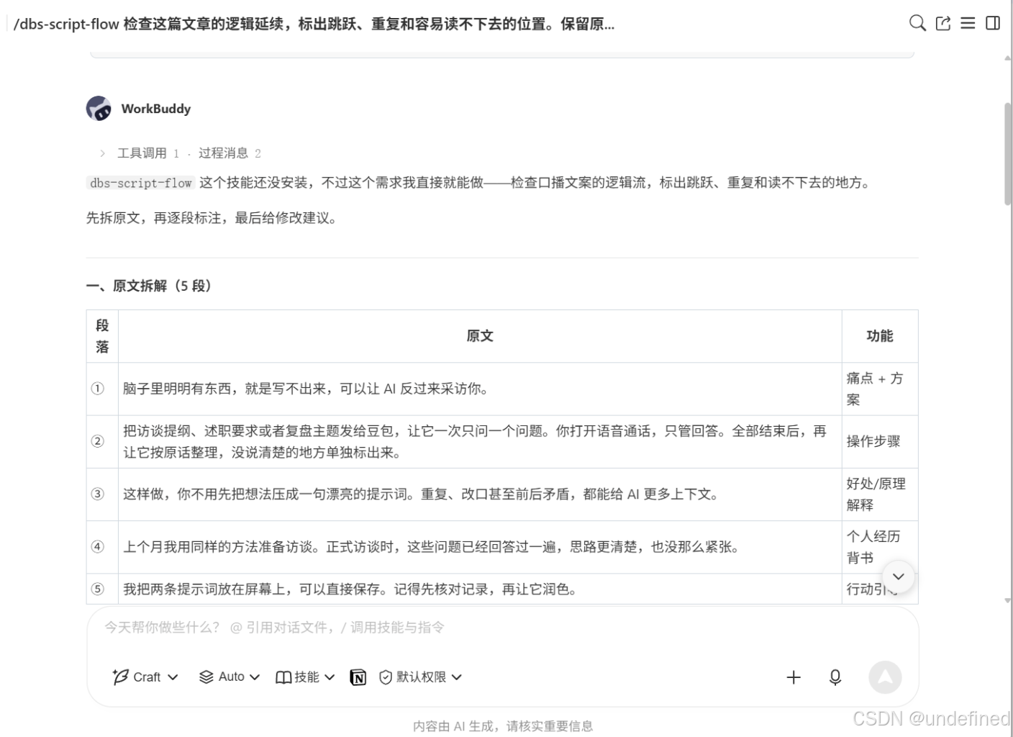Click row ① text 脑子里明明有东西
Viewport: 1013px width, 737px height.
[x=306, y=389]
